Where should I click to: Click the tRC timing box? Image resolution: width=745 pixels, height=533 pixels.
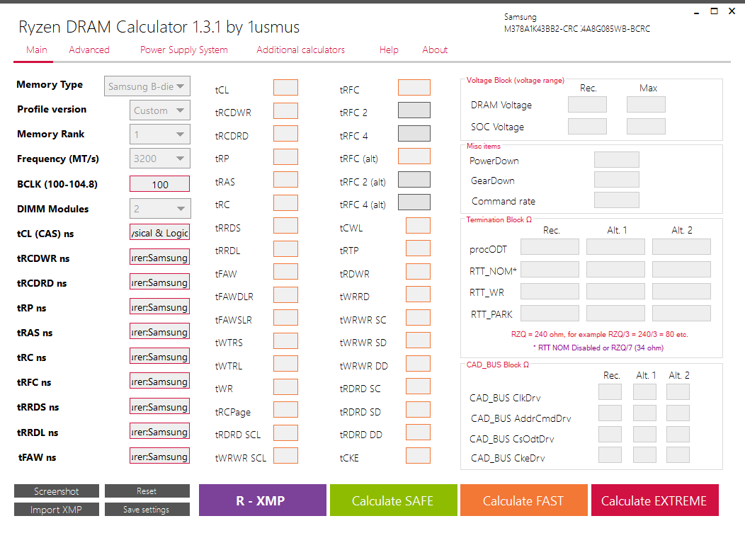(x=285, y=203)
